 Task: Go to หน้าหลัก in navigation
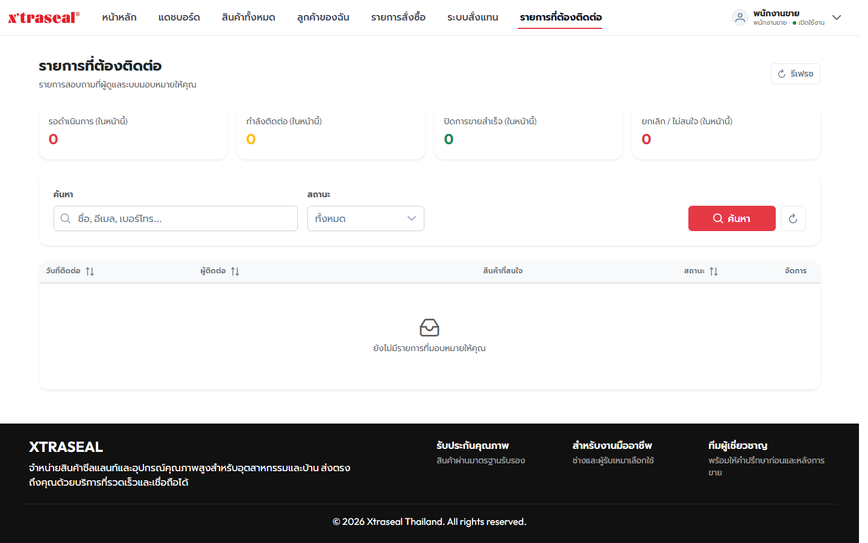[x=119, y=17]
